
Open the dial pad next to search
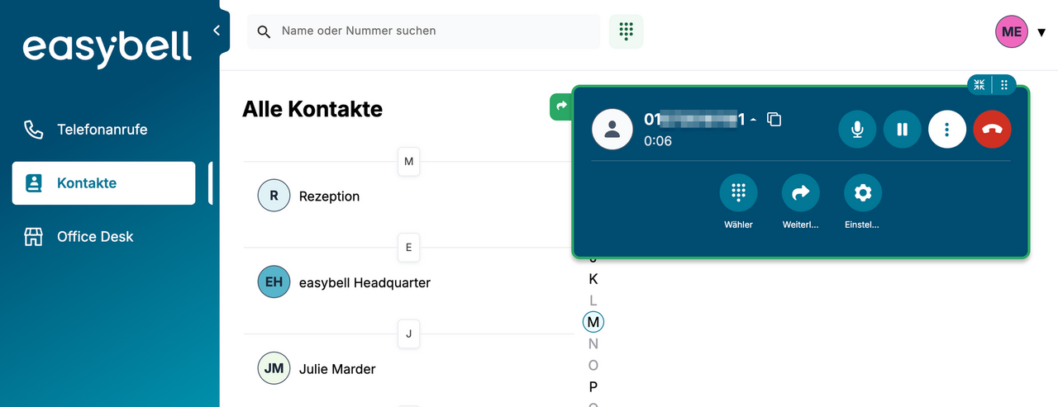[x=626, y=31]
